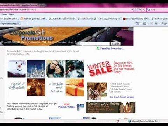Screen dimensions: 168x126
Task: Click the New Gifts and Selections tile
Action: (56, 87)
